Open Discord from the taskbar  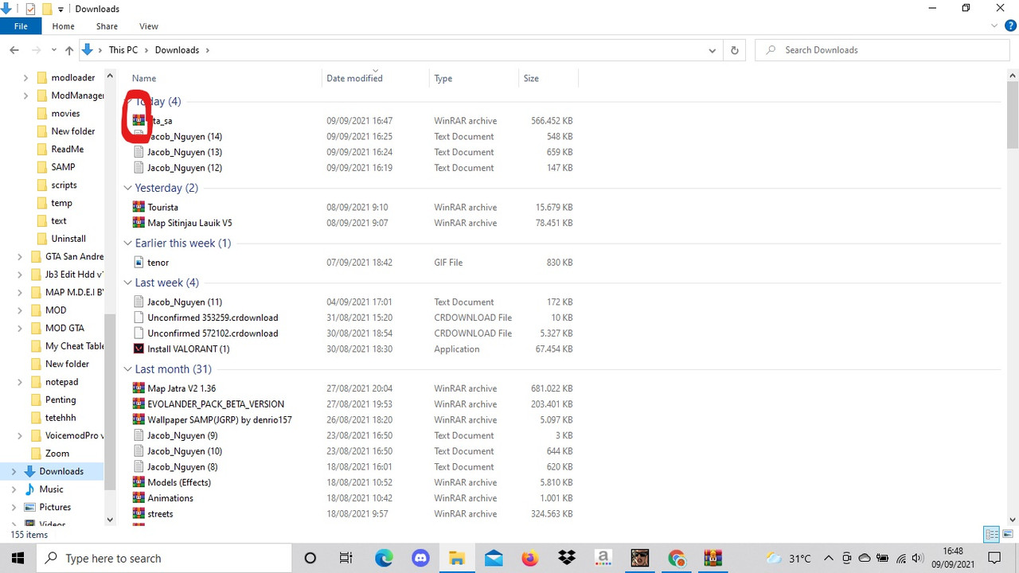coord(420,558)
